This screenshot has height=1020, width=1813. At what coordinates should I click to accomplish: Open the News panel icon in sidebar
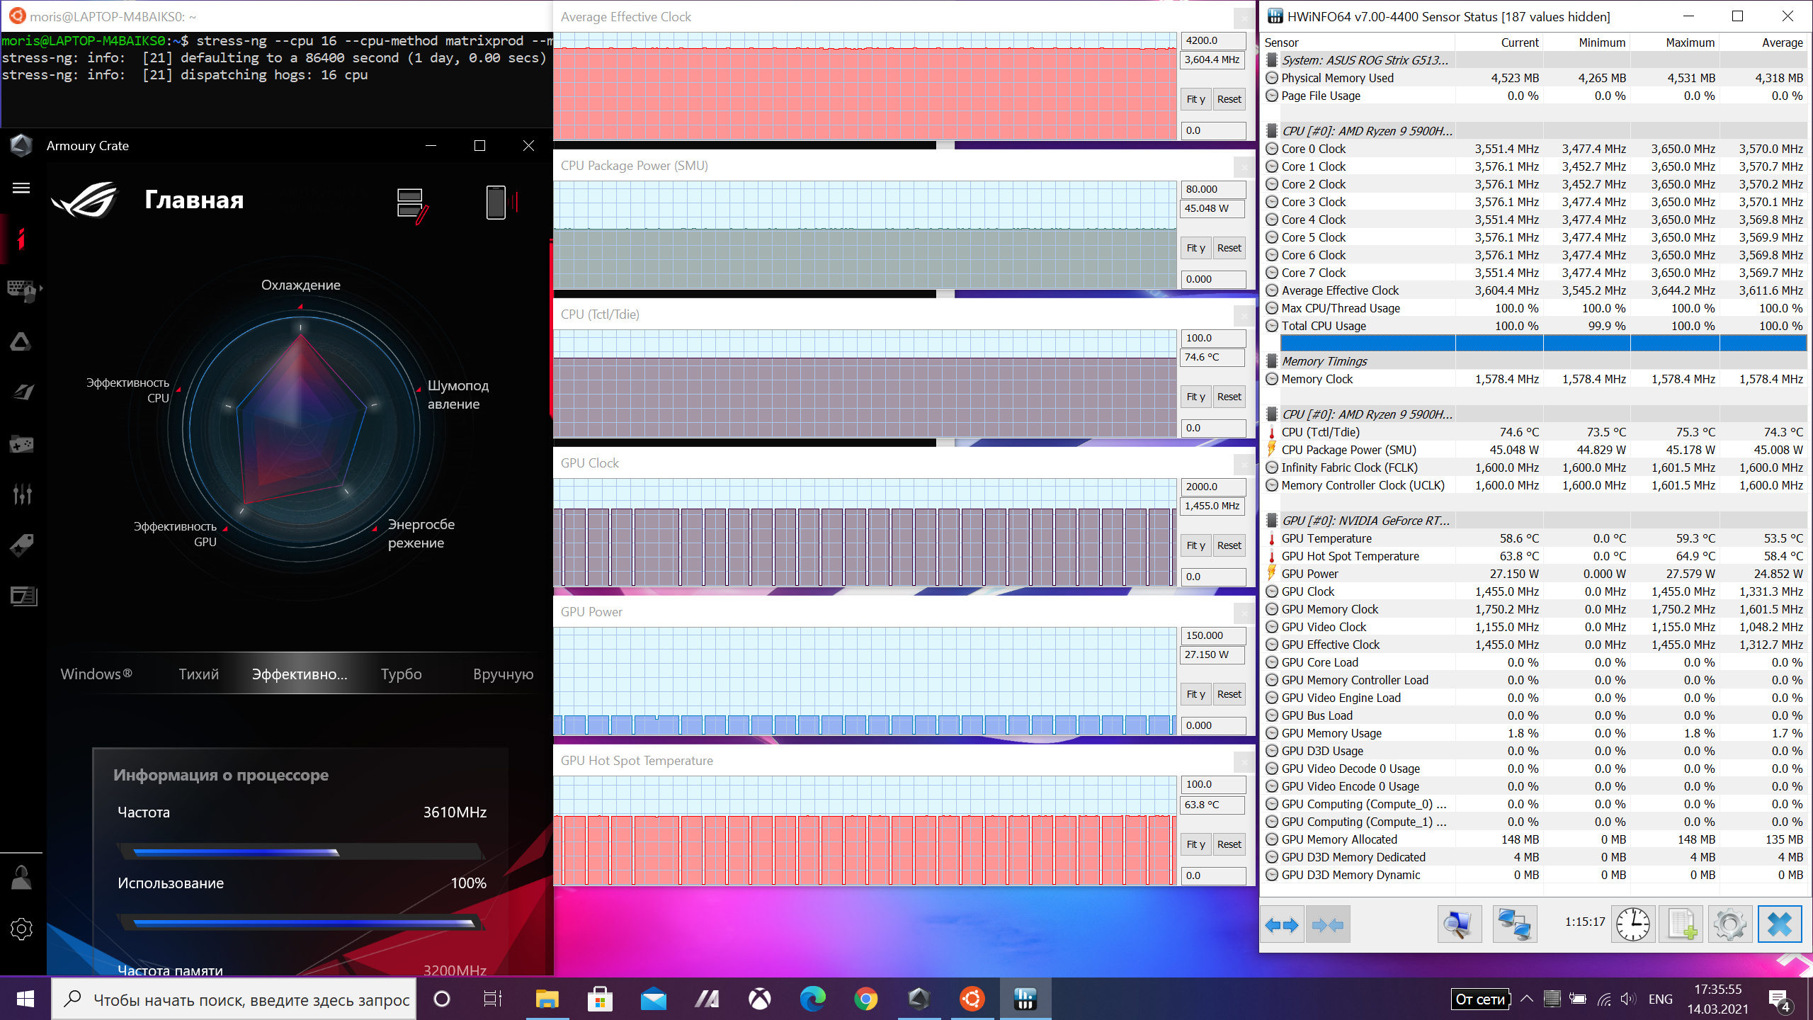[x=23, y=596]
